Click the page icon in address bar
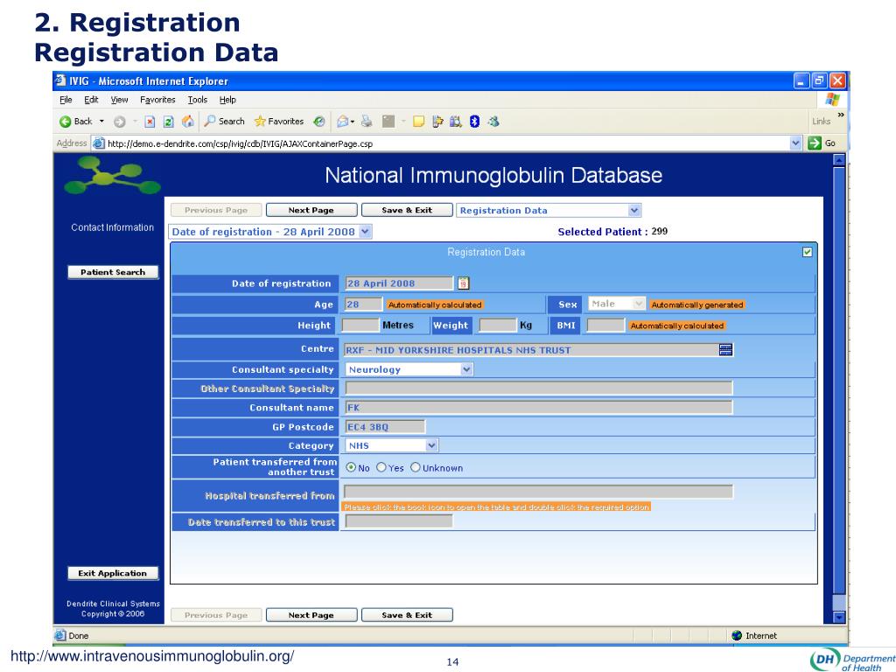This screenshot has height=672, width=896. 99,143
